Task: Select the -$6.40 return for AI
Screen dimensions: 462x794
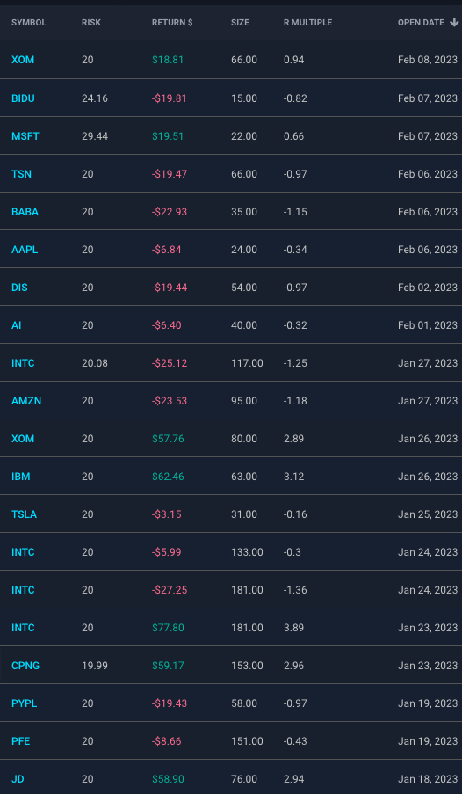Action: 167,325
